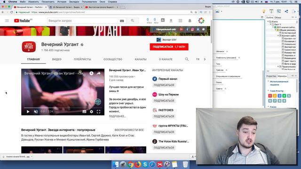This screenshot has width=301, height=169.
Task: Open Launchpad rocket in the Dock
Action: [x=123, y=164]
